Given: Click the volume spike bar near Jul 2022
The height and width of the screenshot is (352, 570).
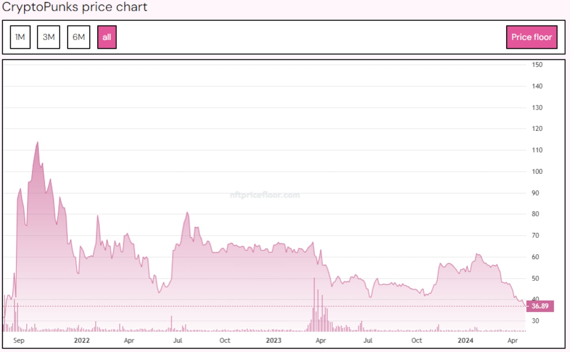Looking at the screenshot, I should pyautogui.click(x=171, y=324).
